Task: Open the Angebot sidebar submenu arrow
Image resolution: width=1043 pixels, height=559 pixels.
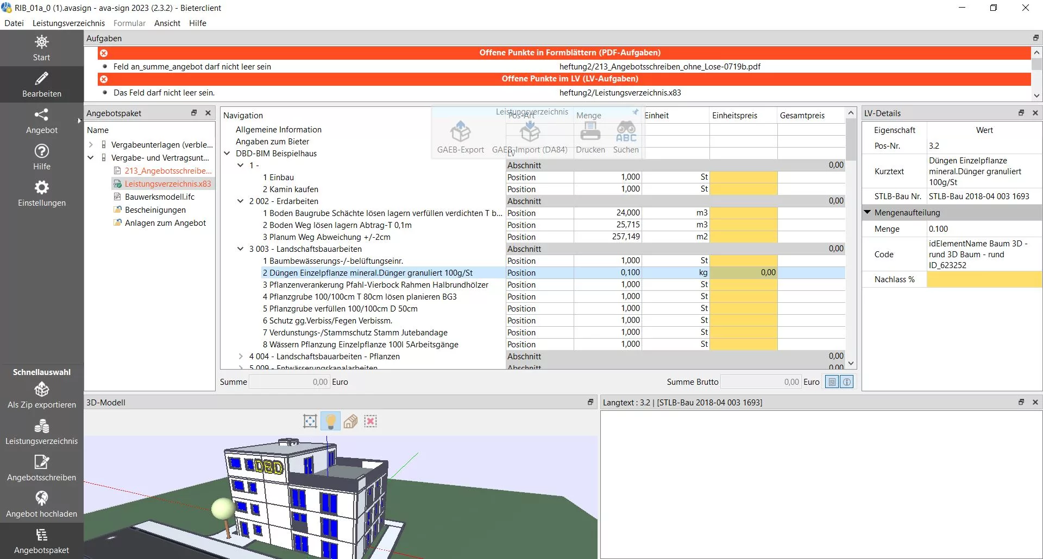Action: [79, 120]
